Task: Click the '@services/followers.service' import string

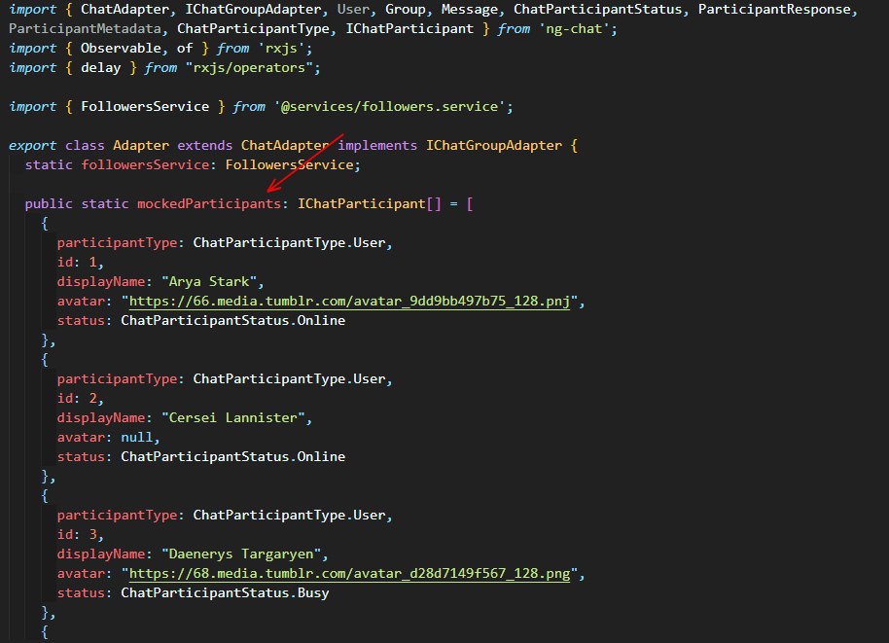Action: point(389,107)
